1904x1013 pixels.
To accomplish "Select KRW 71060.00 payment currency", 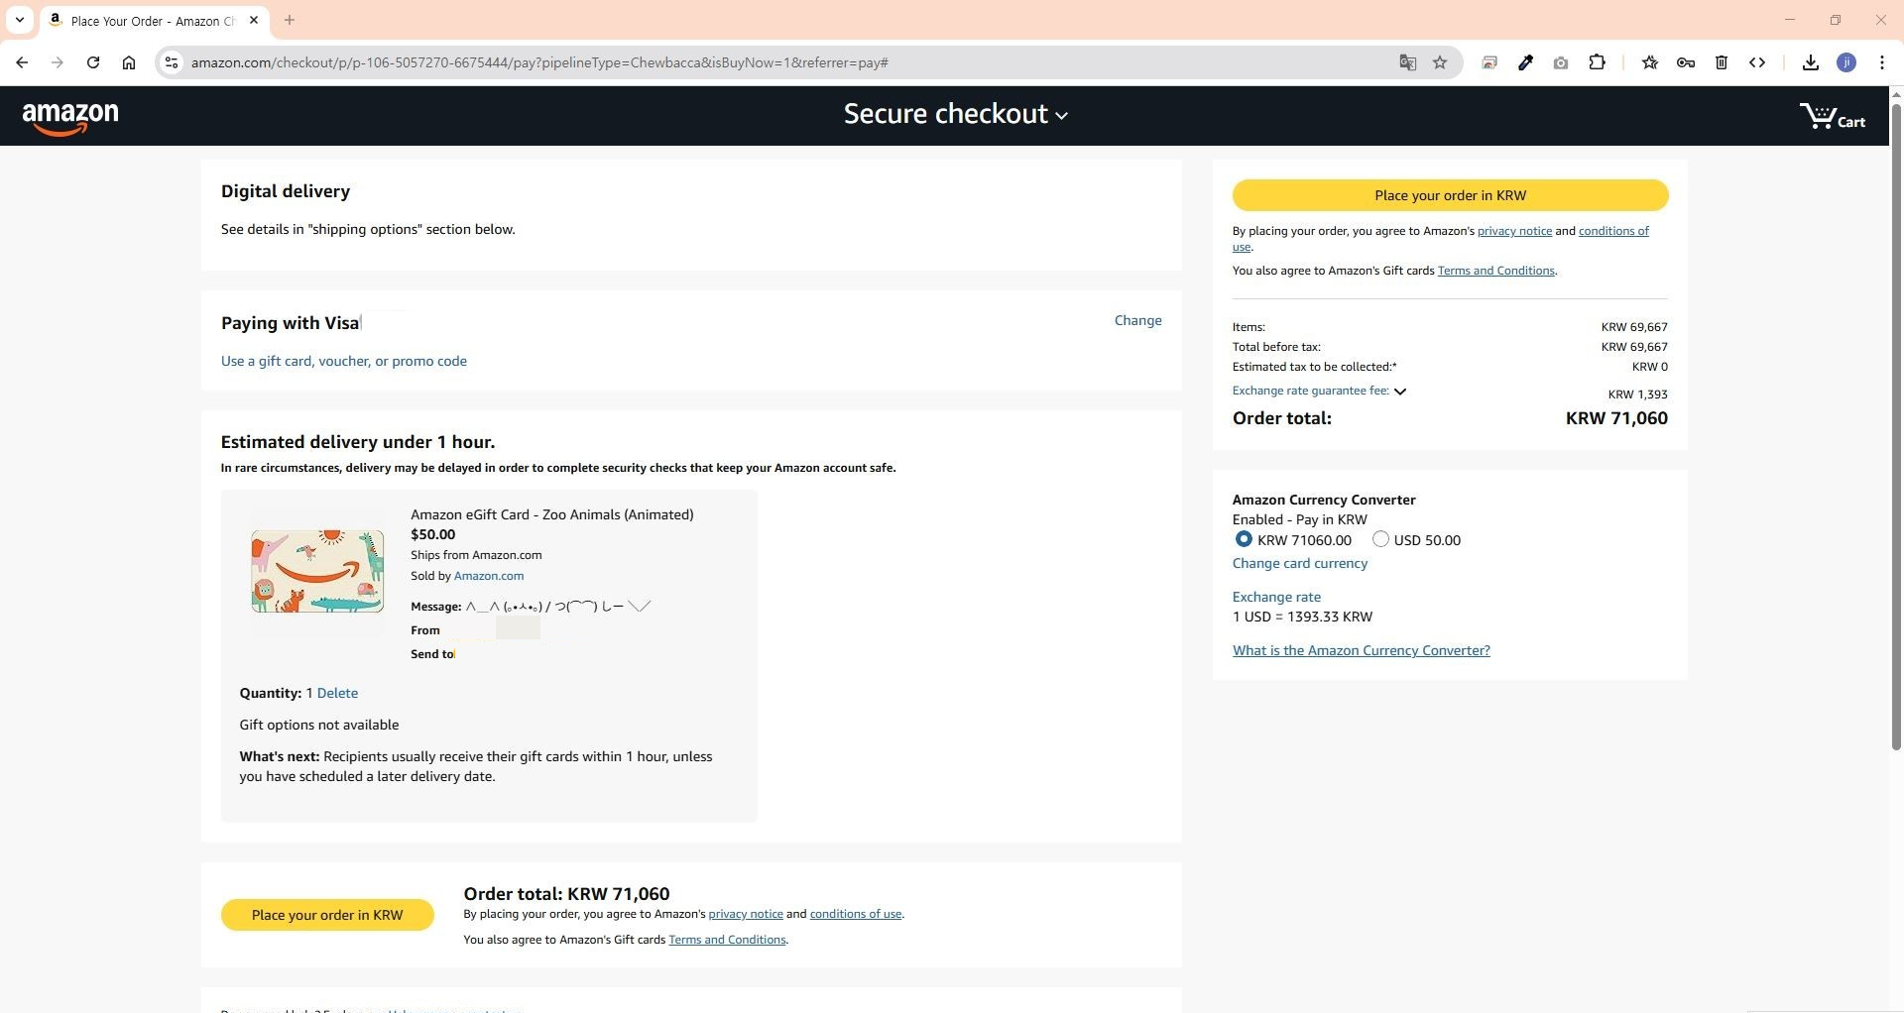I will (1244, 539).
